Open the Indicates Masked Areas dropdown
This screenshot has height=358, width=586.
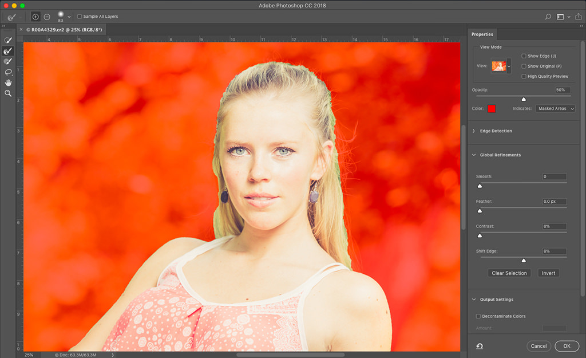(555, 108)
